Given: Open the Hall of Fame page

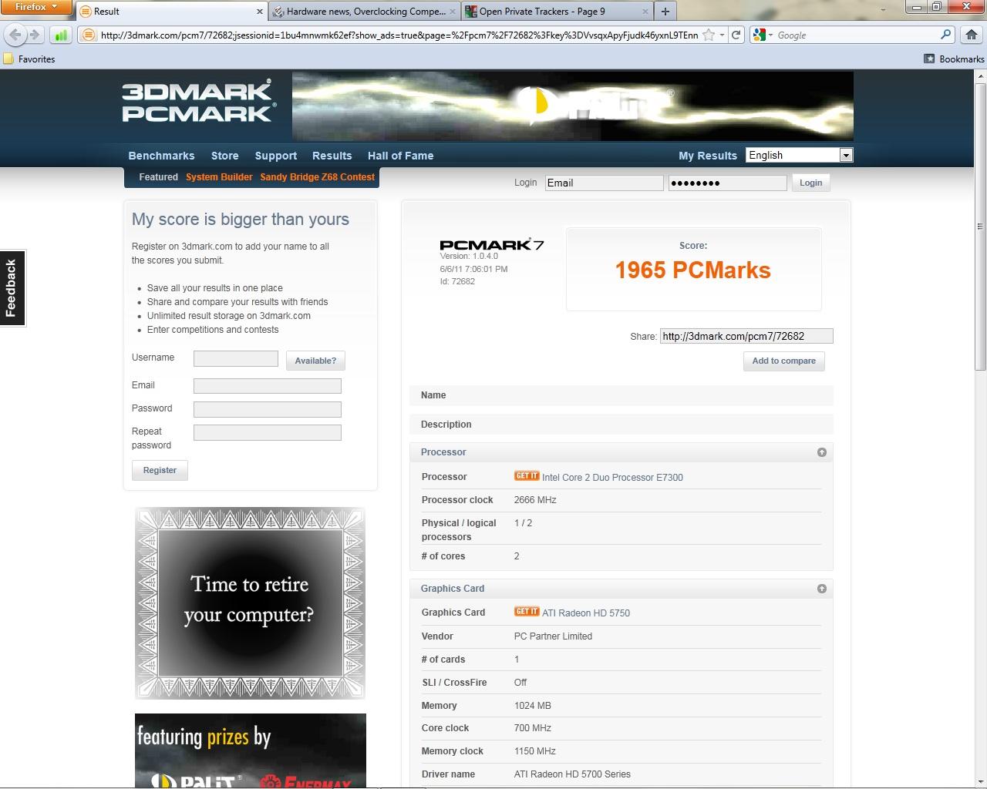Looking at the screenshot, I should click(x=400, y=156).
